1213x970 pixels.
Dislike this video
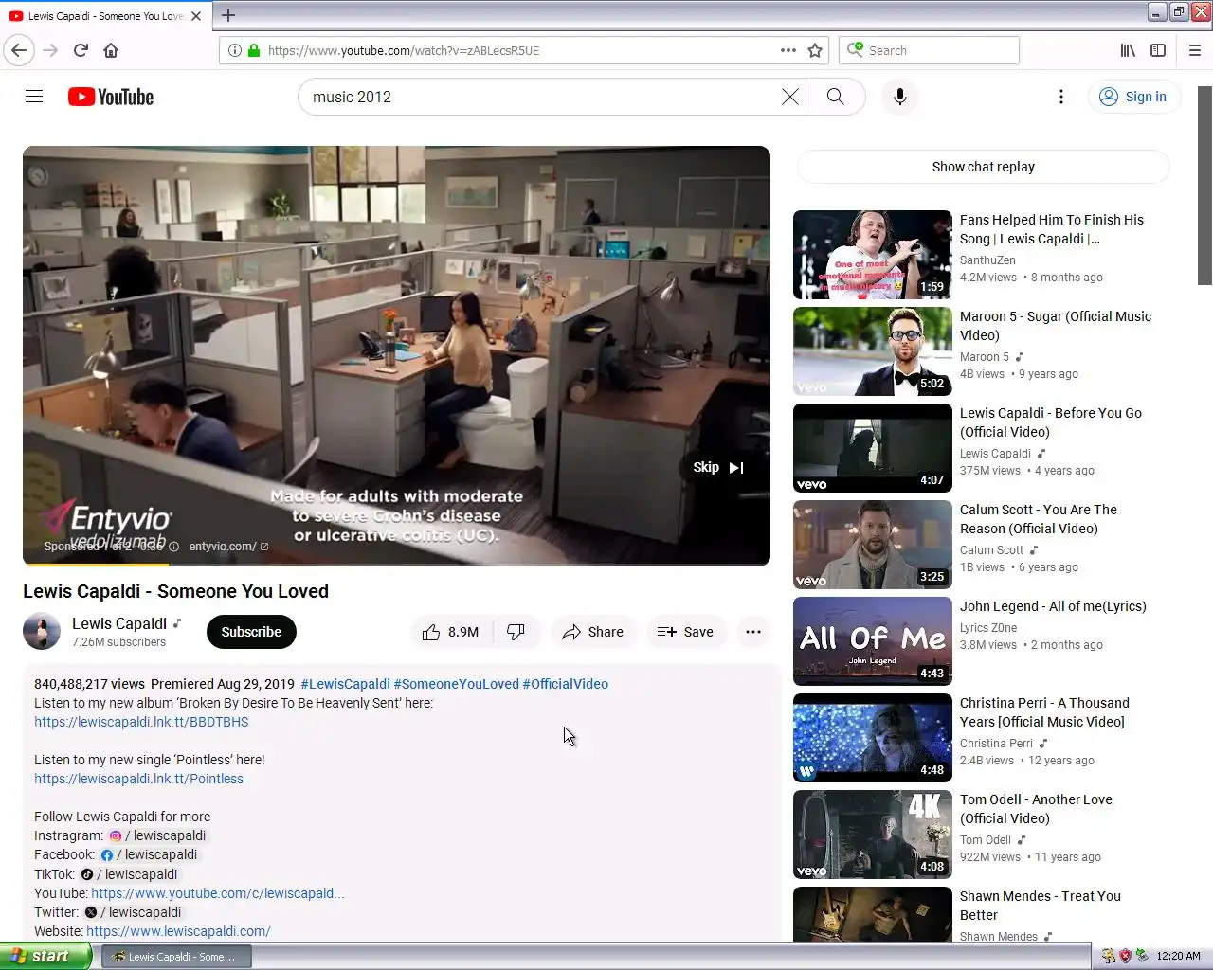pos(516,632)
